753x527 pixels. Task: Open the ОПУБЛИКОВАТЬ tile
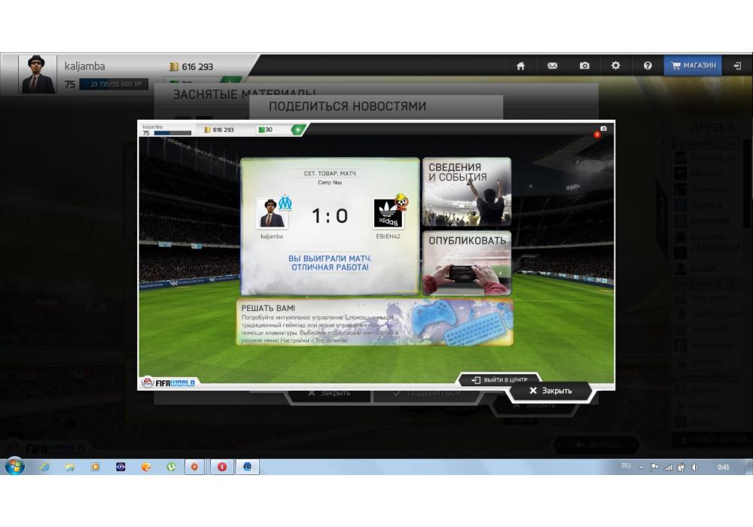pyautogui.click(x=467, y=263)
